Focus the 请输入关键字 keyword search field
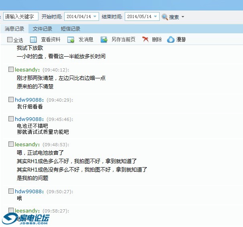Screen dimensions: 243x227 [x=21, y=16]
